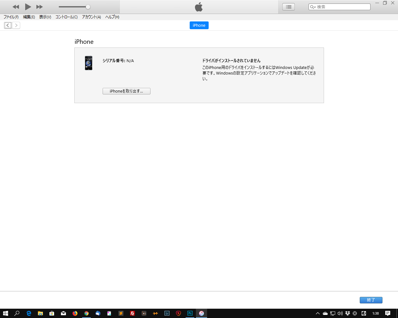This screenshot has width=398, height=318.
Task: Open the Windows Start menu
Action: pyautogui.click(x=6, y=313)
